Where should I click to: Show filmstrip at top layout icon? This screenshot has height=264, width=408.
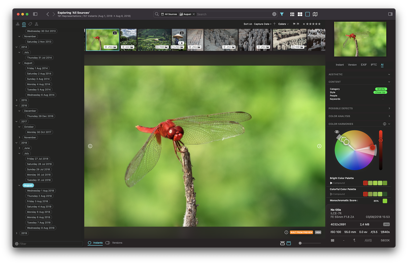(x=282, y=243)
